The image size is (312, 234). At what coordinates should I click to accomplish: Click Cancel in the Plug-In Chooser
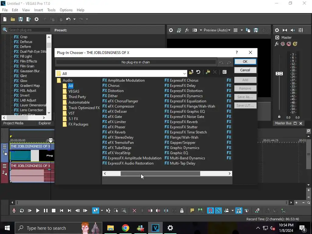(245, 70)
